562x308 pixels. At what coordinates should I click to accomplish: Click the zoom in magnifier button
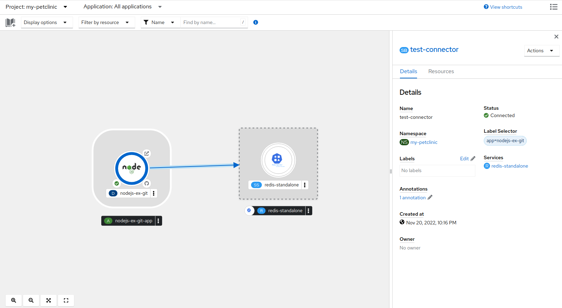[x=14, y=300]
